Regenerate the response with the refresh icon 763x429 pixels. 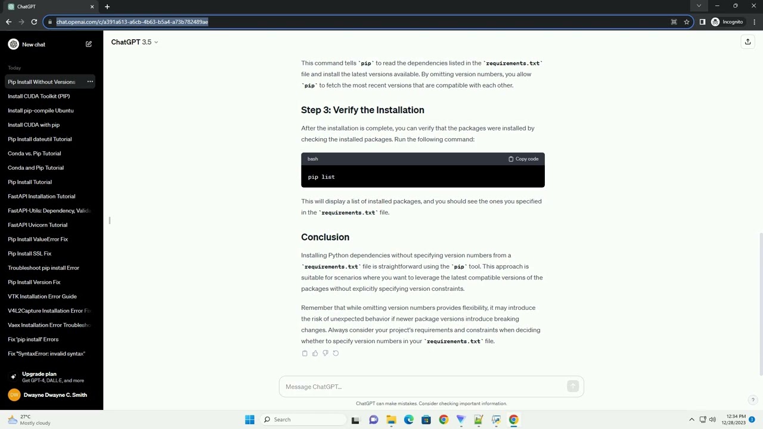pyautogui.click(x=336, y=353)
